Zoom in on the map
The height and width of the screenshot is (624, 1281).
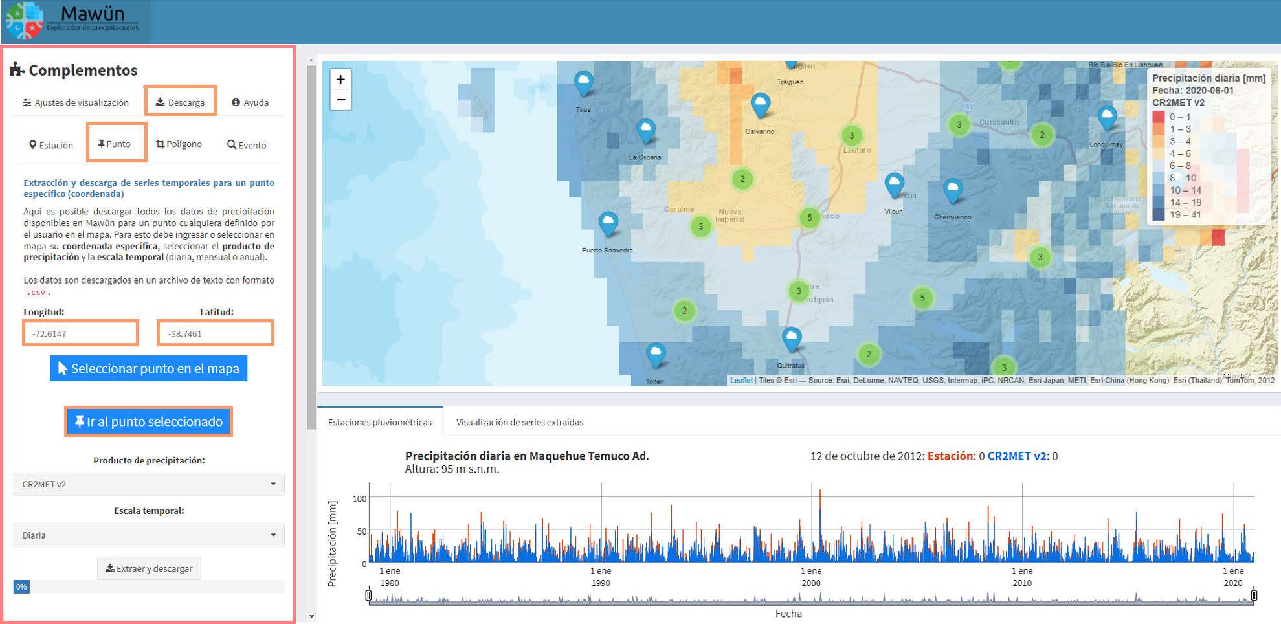340,80
